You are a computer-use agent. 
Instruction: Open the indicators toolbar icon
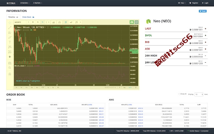click(x=53, y=22)
